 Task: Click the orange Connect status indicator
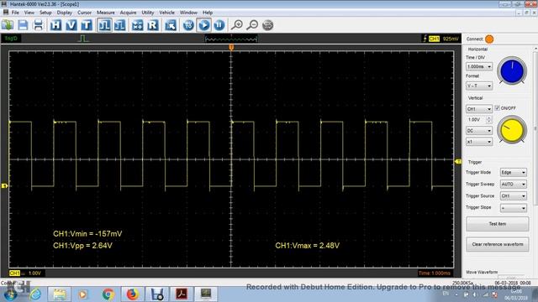489,39
